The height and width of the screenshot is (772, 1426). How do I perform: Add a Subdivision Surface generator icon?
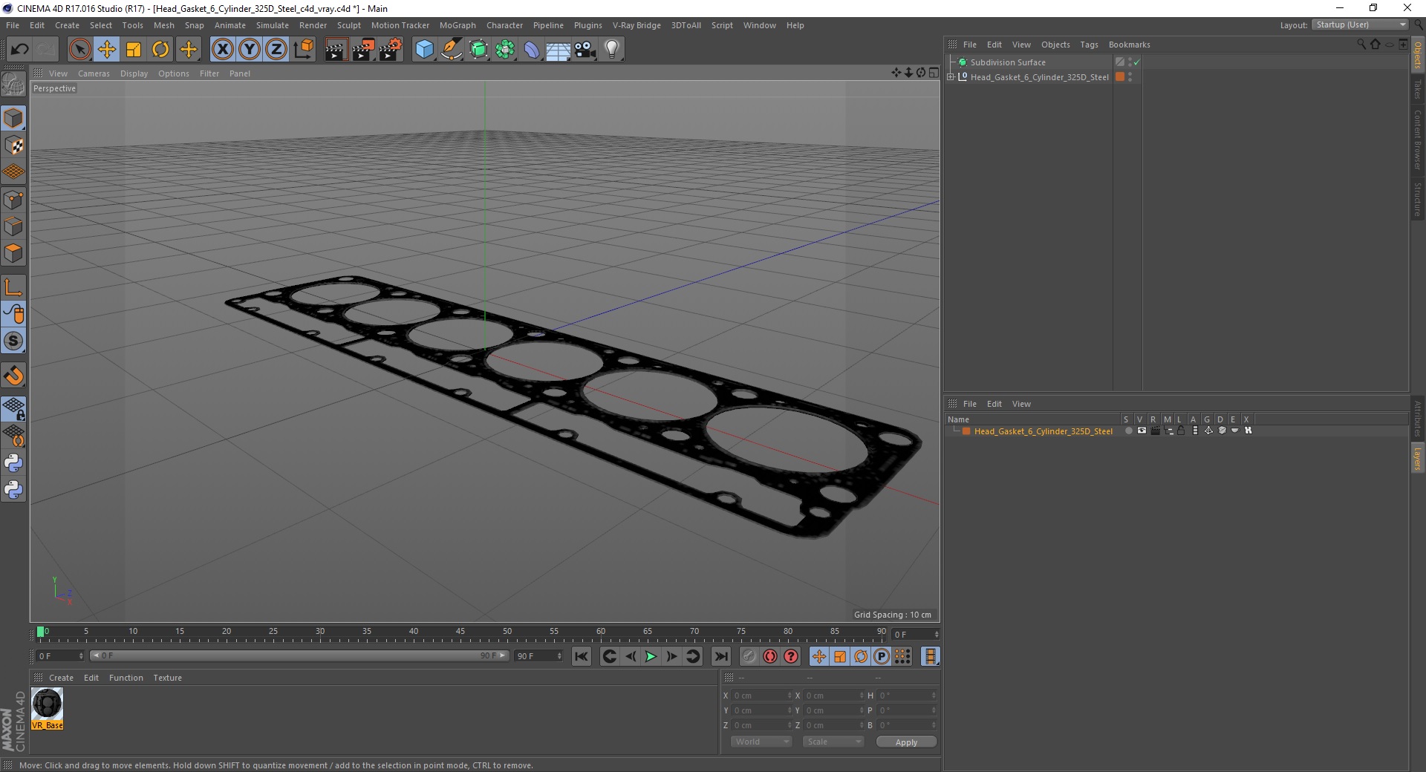coord(478,50)
